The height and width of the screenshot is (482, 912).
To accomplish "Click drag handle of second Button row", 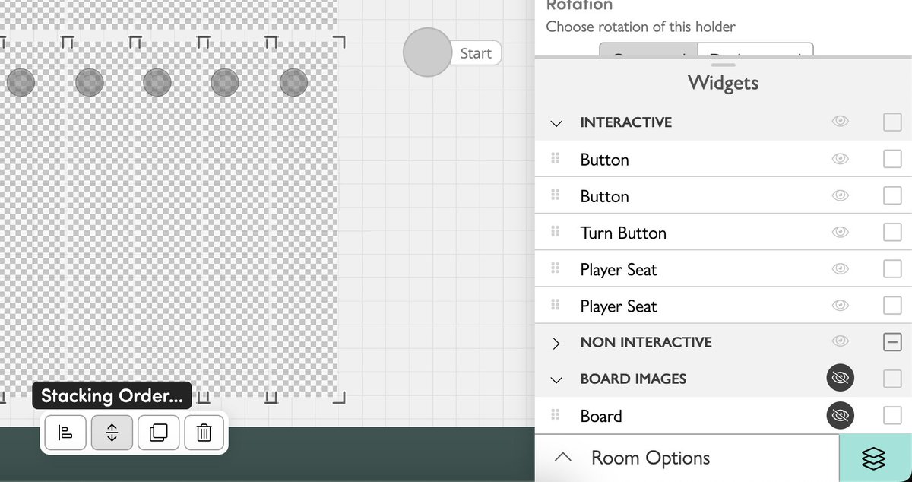I will (555, 195).
